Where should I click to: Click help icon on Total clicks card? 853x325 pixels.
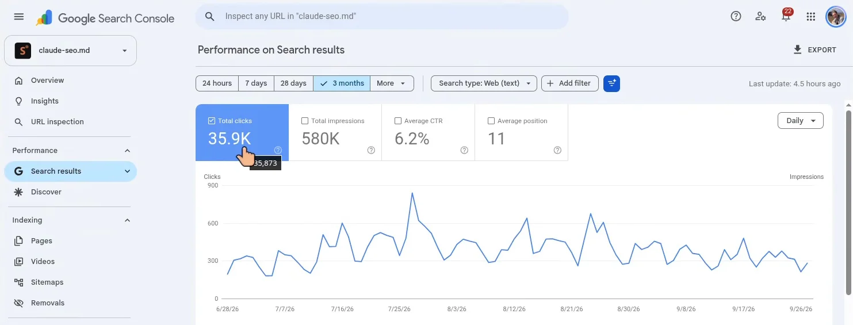278,150
